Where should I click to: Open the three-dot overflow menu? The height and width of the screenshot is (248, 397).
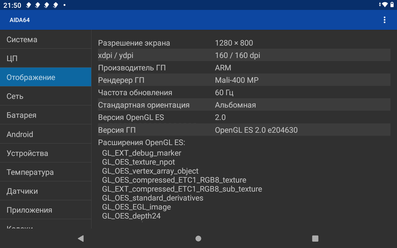point(384,20)
